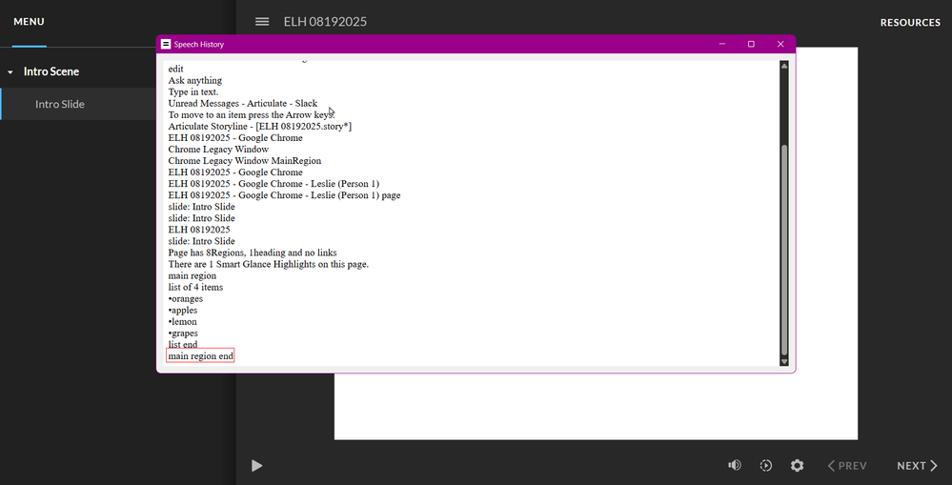Click the standalone 'ELH 08192025' line

pyautogui.click(x=199, y=230)
